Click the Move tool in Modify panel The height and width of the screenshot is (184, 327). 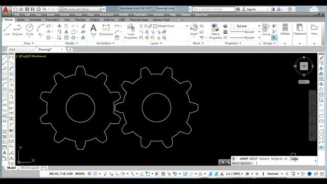[x=59, y=26]
